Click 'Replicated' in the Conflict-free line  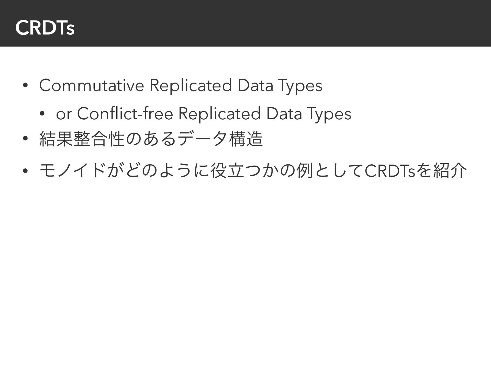tap(219, 114)
